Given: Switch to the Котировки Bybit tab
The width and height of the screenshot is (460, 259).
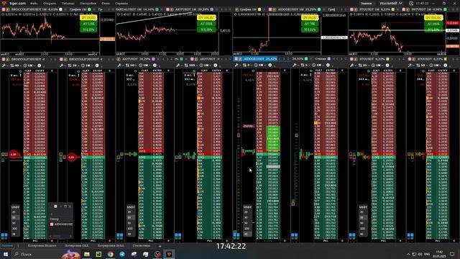Looking at the screenshot, I should pos(111,245).
